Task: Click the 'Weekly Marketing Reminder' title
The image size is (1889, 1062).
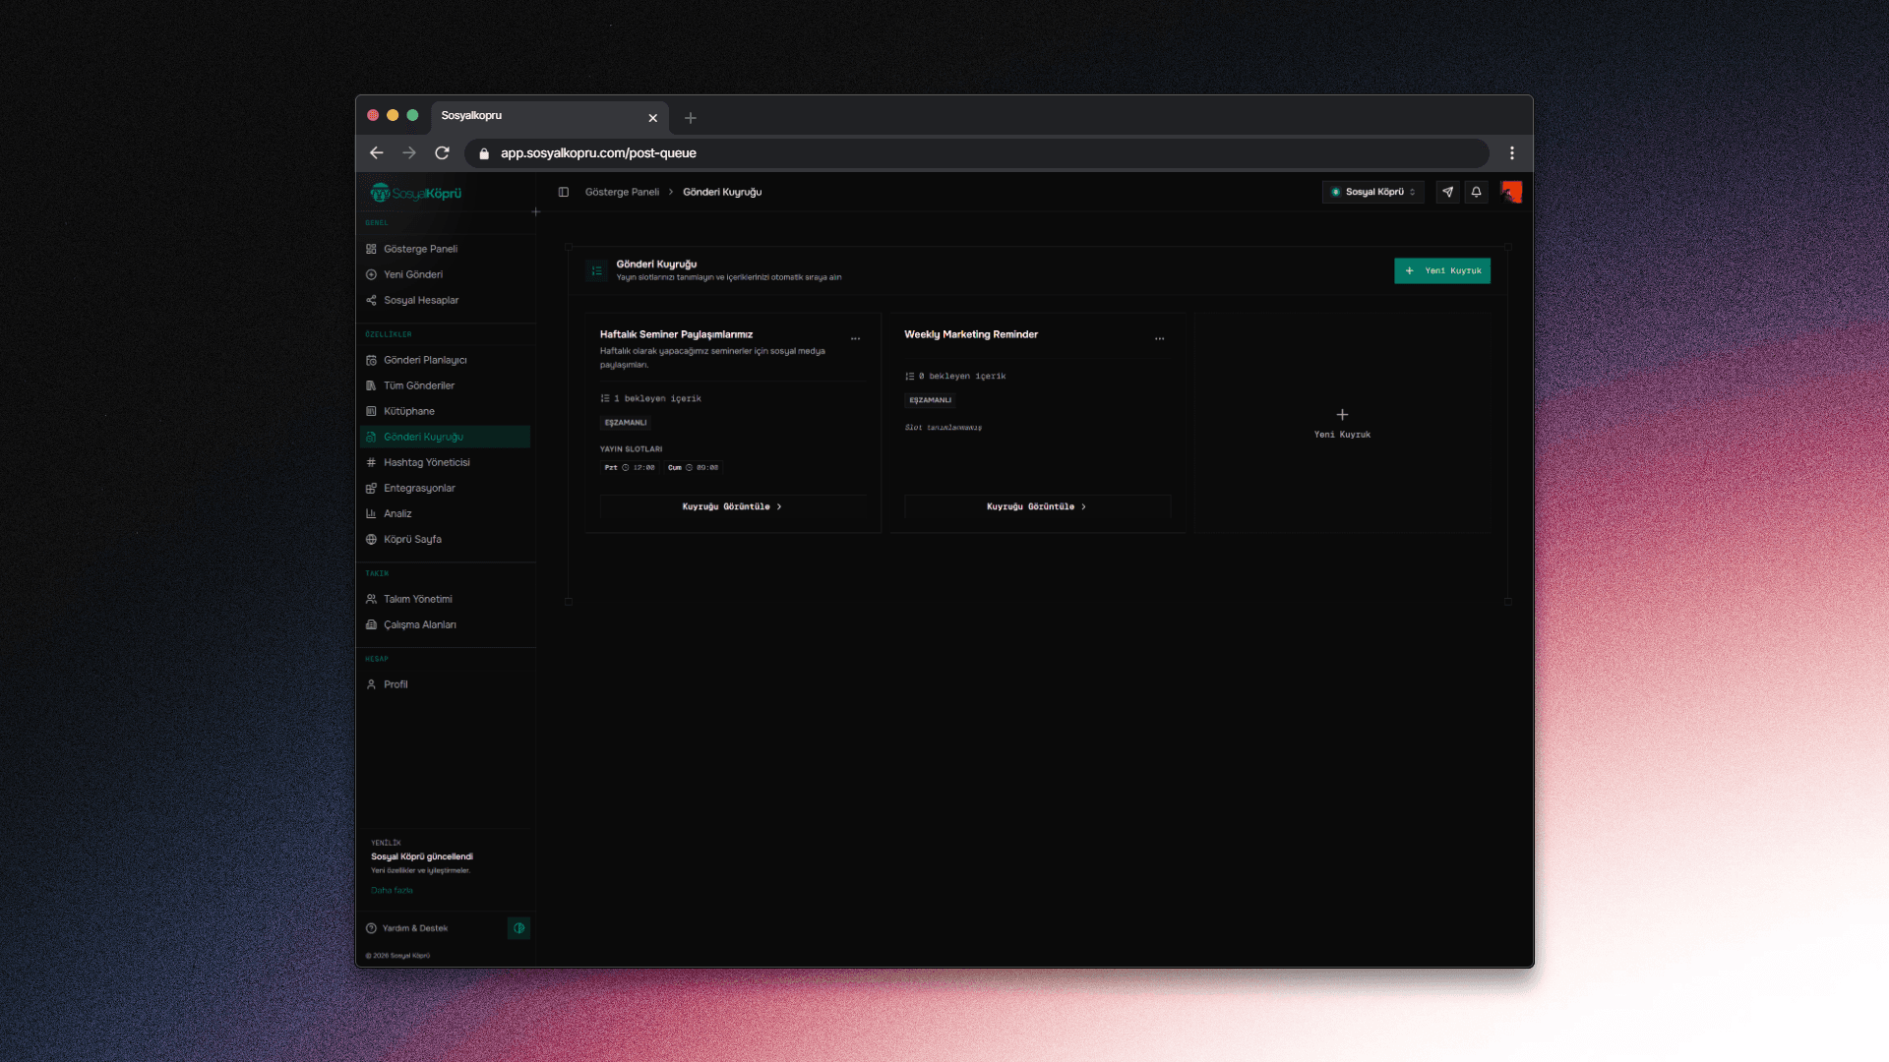Action: click(971, 334)
